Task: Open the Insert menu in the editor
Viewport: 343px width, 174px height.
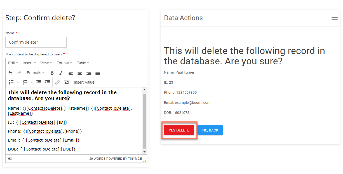Action: [x=29, y=63]
